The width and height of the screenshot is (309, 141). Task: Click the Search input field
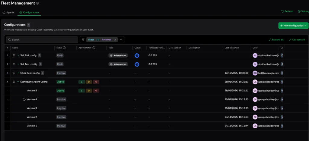42,39
